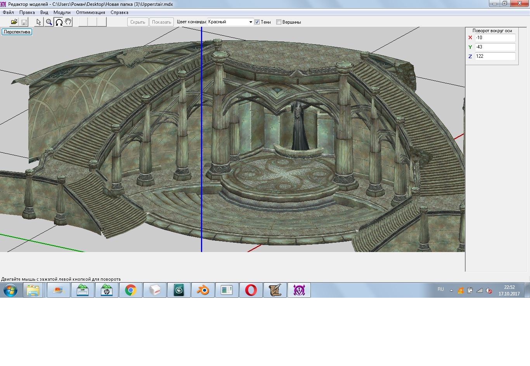Viewport: 530px width, 366px height.
Task: Click the Open file folder icon
Action: (x=14, y=22)
